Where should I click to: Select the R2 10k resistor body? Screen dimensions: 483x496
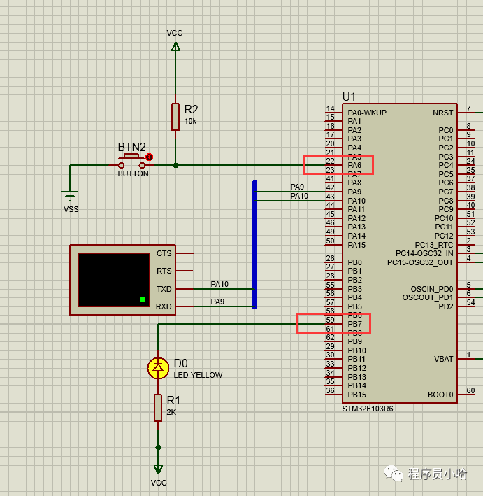pyautogui.click(x=175, y=116)
